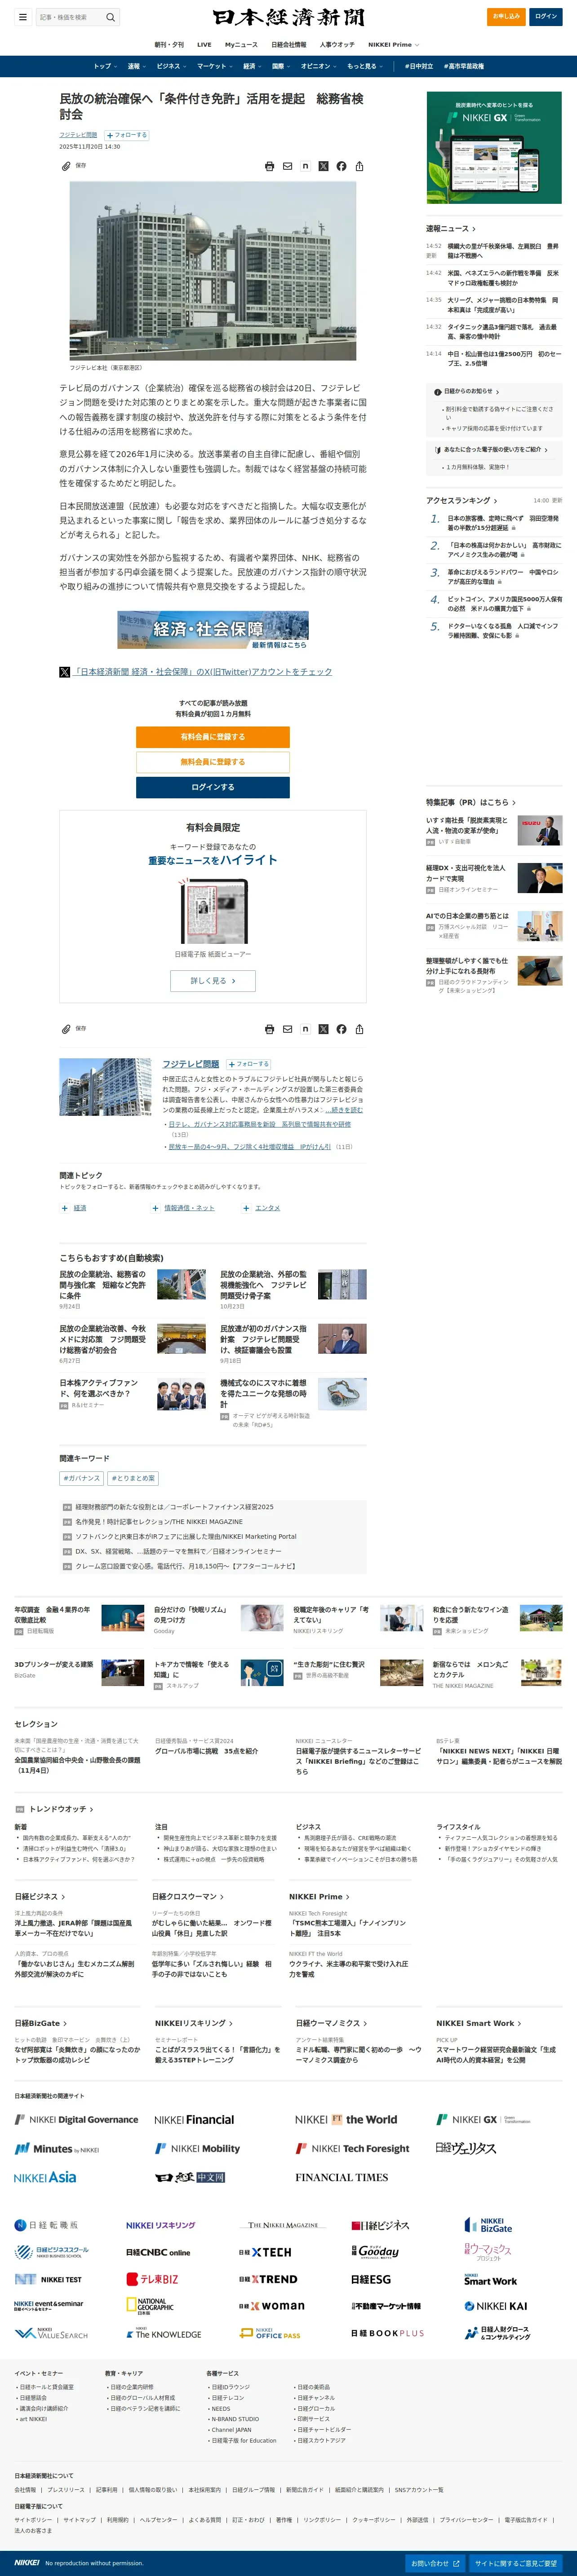Click the orange お申し込み button
Screen dimensions: 577x2576
tap(506, 16)
